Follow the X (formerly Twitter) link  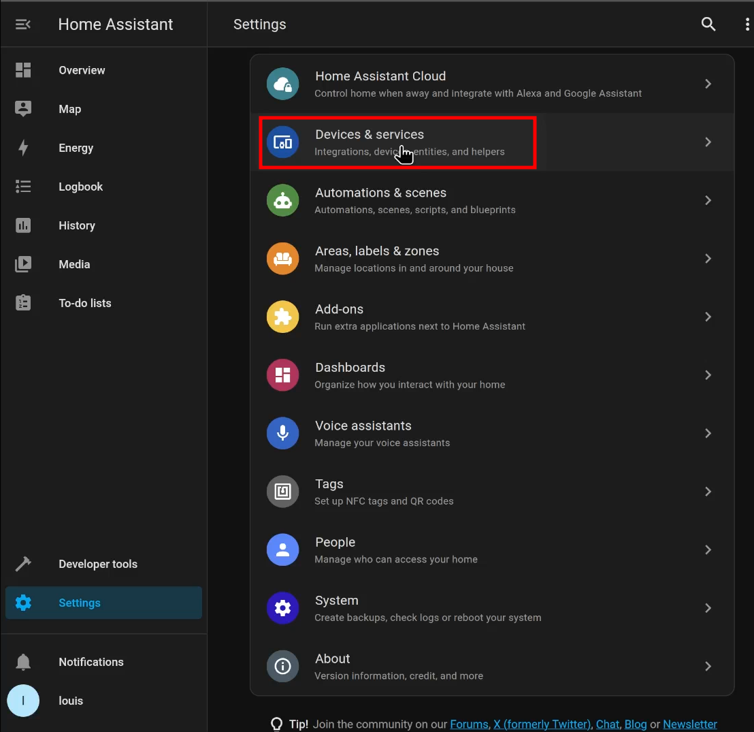pos(542,724)
